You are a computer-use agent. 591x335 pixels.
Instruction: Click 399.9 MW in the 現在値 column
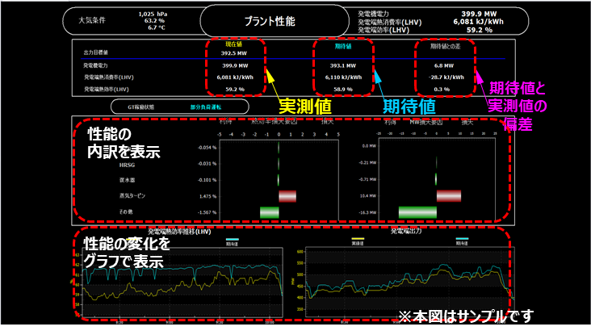pyautogui.click(x=235, y=65)
